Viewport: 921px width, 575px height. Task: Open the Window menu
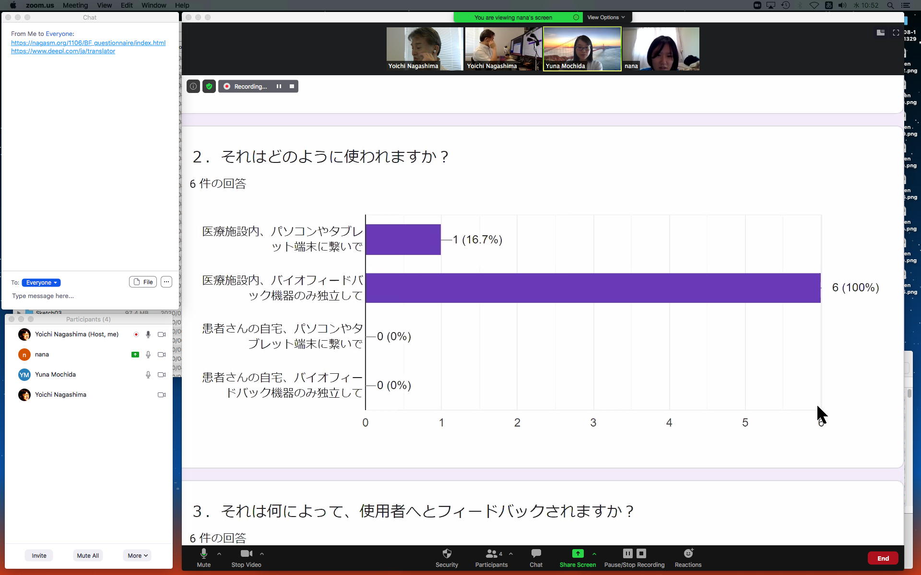pos(153,5)
